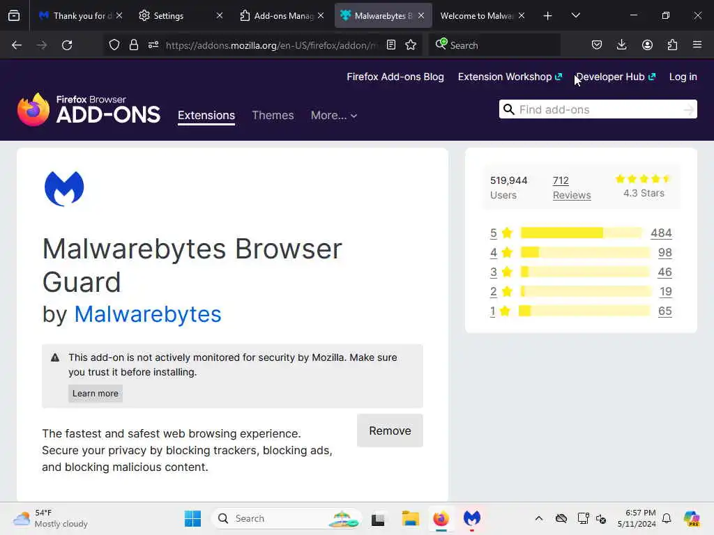Open the 19 two-star reviews count
This screenshot has width=714, height=535.
[x=666, y=292]
